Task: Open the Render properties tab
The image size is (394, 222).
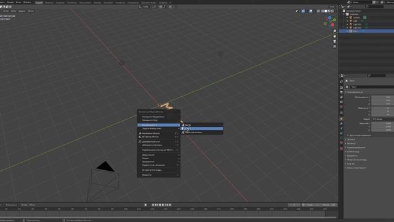Action: pyautogui.click(x=341, y=88)
